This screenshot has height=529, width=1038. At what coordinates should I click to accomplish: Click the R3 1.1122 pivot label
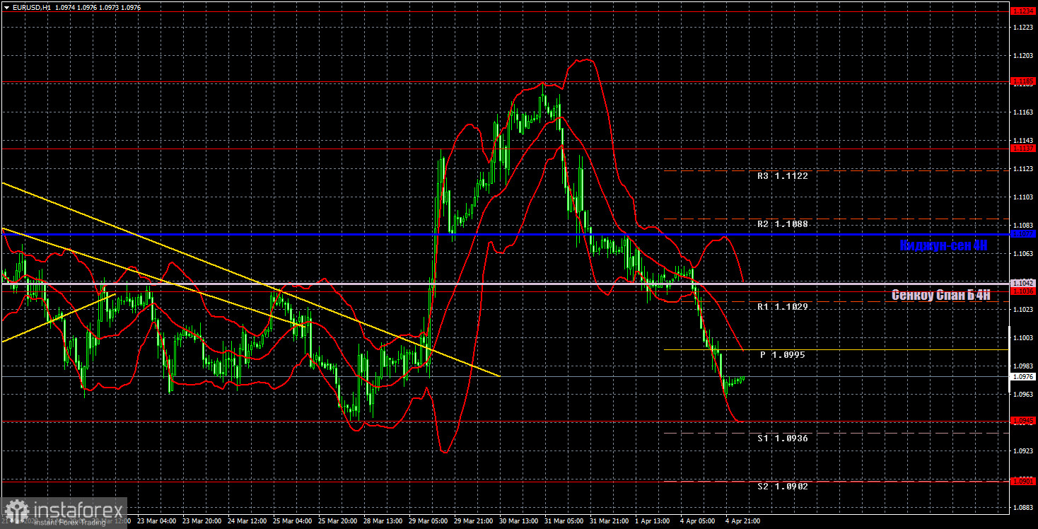(782, 176)
